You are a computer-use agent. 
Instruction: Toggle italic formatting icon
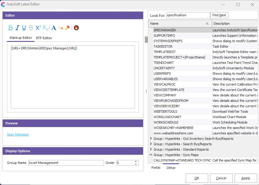17,28
